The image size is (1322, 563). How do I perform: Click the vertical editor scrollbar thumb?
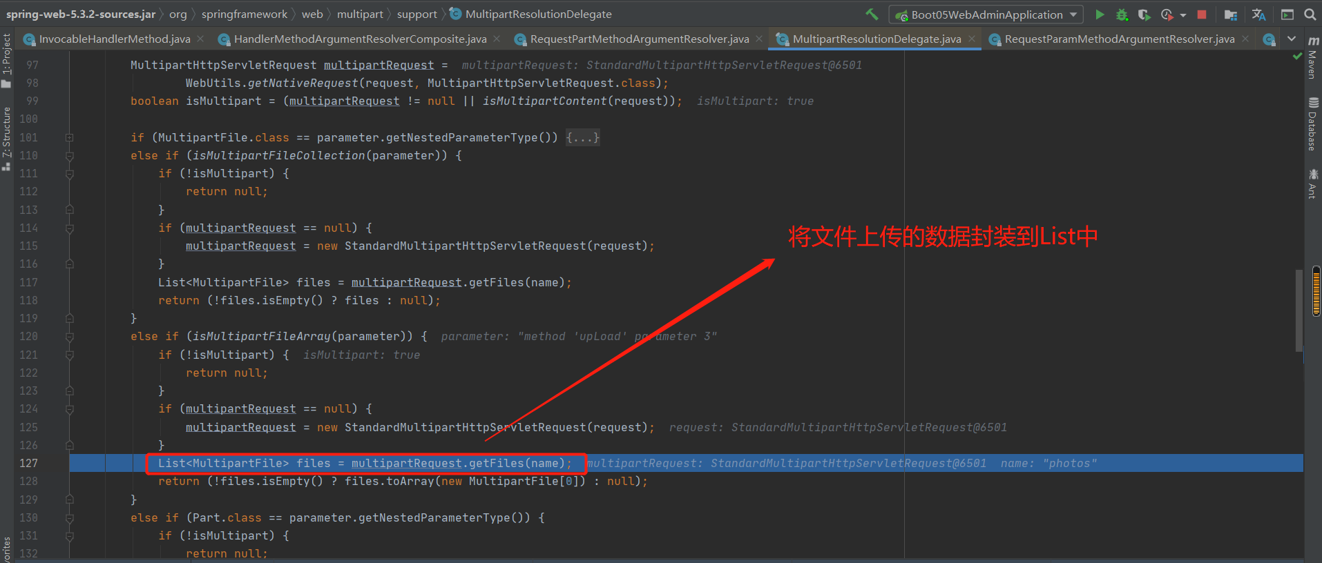coord(1299,310)
